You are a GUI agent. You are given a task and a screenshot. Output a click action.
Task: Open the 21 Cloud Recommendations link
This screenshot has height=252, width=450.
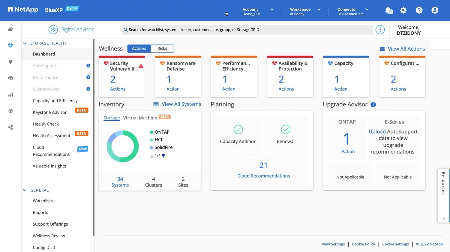tap(263, 176)
